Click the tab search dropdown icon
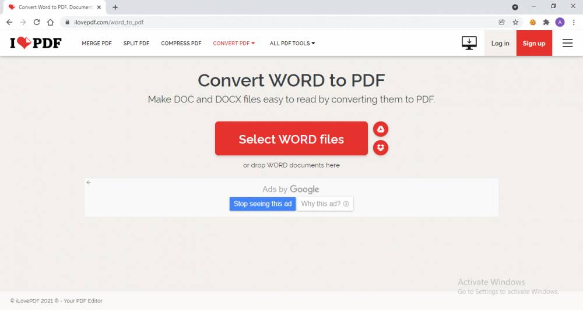Viewport: 583px width, 310px height. tap(515, 7)
